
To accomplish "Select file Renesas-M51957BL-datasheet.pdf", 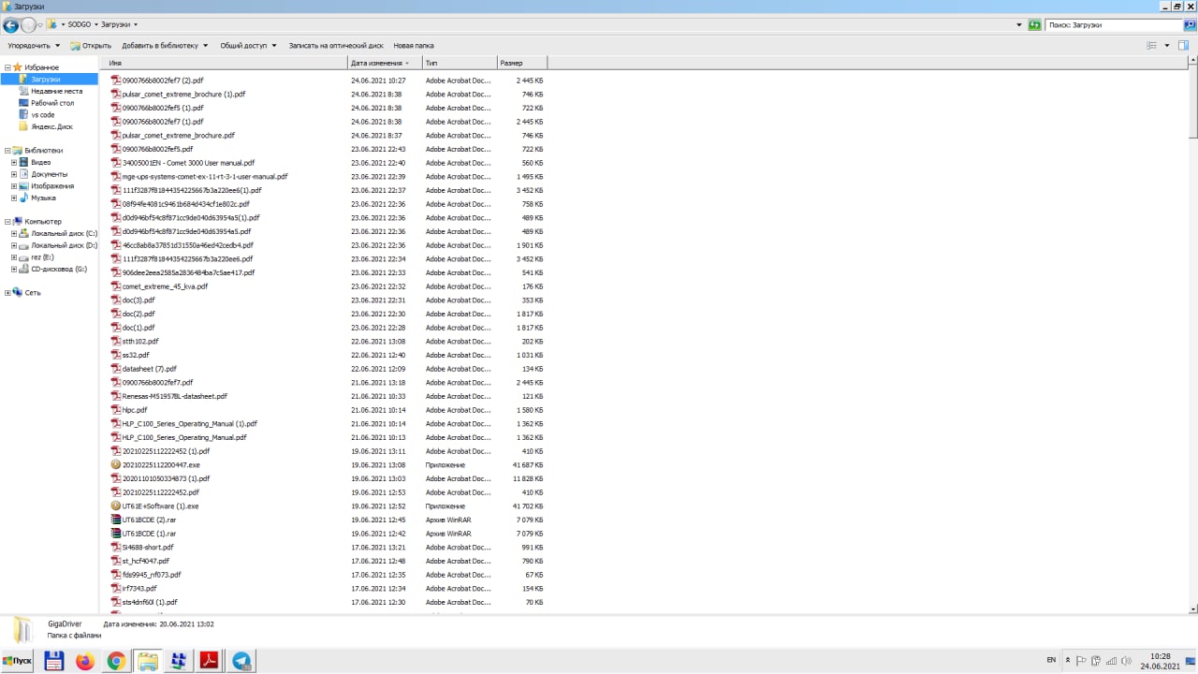I will click(174, 396).
